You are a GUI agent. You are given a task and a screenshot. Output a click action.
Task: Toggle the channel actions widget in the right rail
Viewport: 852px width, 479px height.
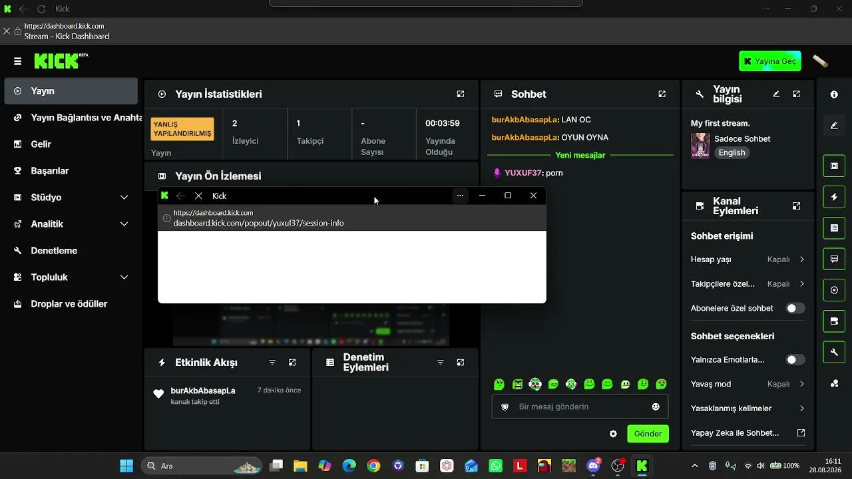coord(834,321)
